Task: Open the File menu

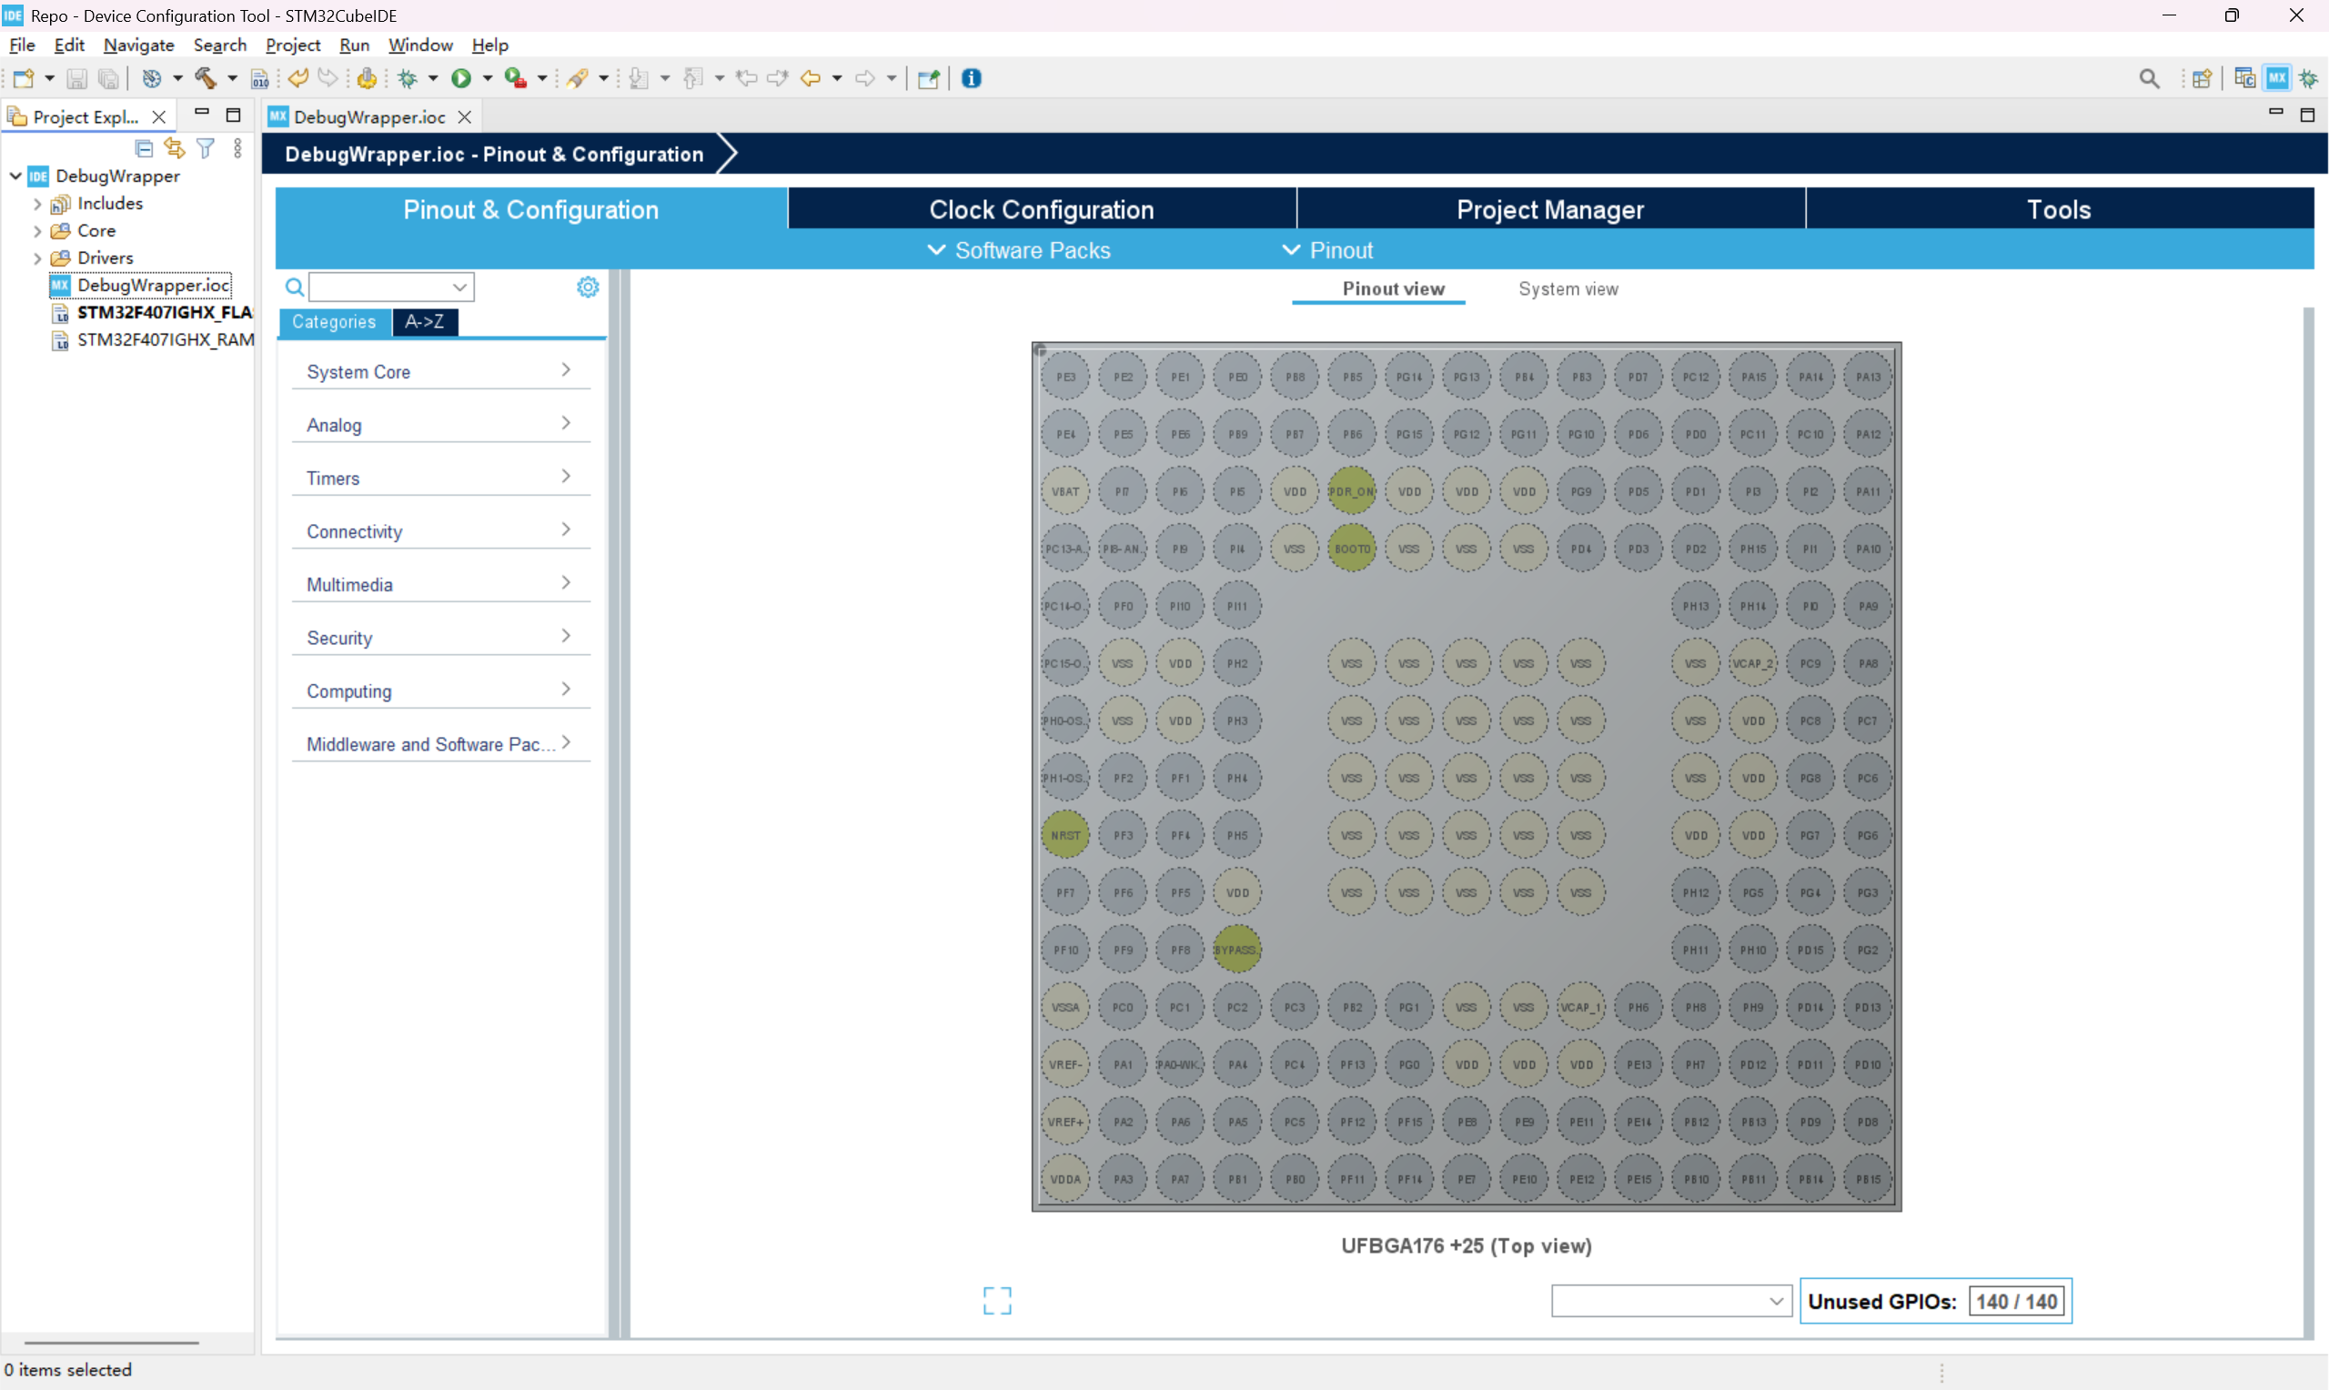Action: tap(22, 45)
